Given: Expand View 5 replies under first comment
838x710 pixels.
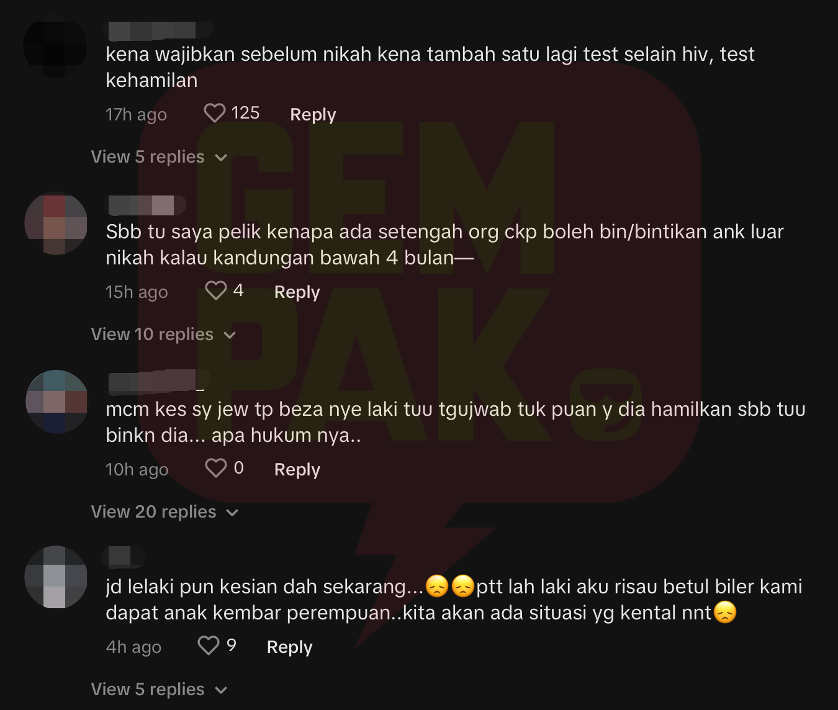Looking at the screenshot, I should [x=159, y=157].
